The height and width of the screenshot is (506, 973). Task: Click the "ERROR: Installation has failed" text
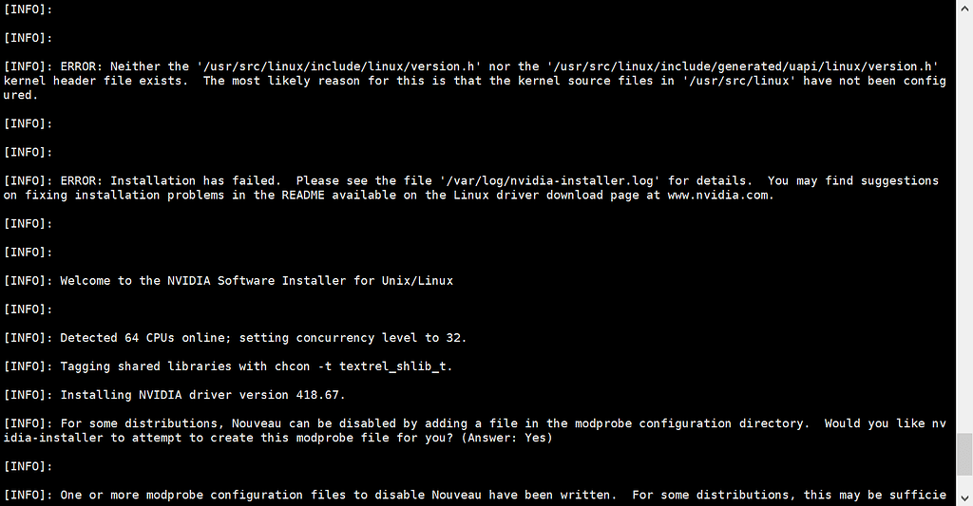(167, 180)
